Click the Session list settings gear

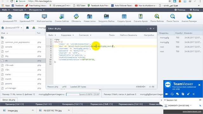[200, 100]
